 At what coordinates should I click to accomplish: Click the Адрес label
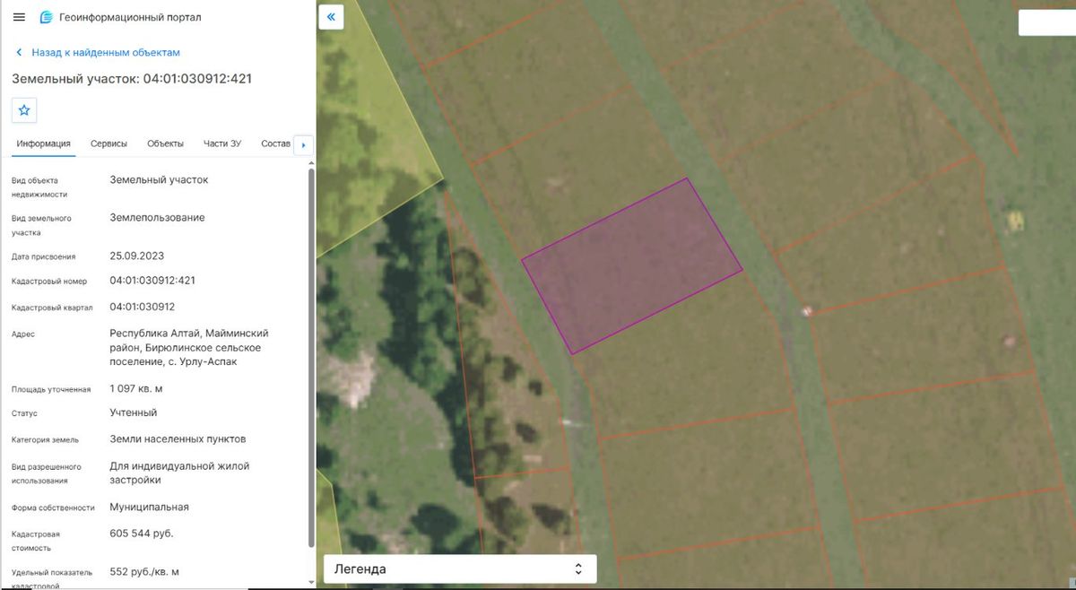point(23,334)
